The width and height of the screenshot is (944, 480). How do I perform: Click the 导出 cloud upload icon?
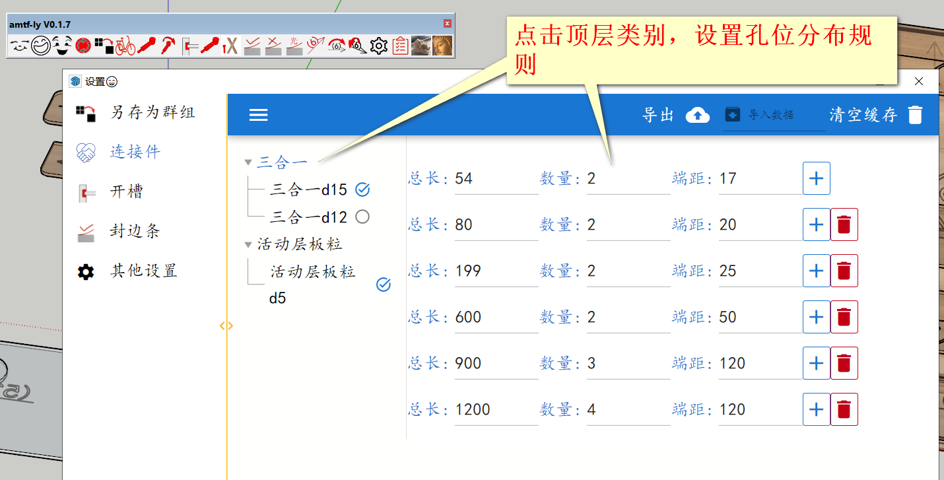[x=697, y=115]
